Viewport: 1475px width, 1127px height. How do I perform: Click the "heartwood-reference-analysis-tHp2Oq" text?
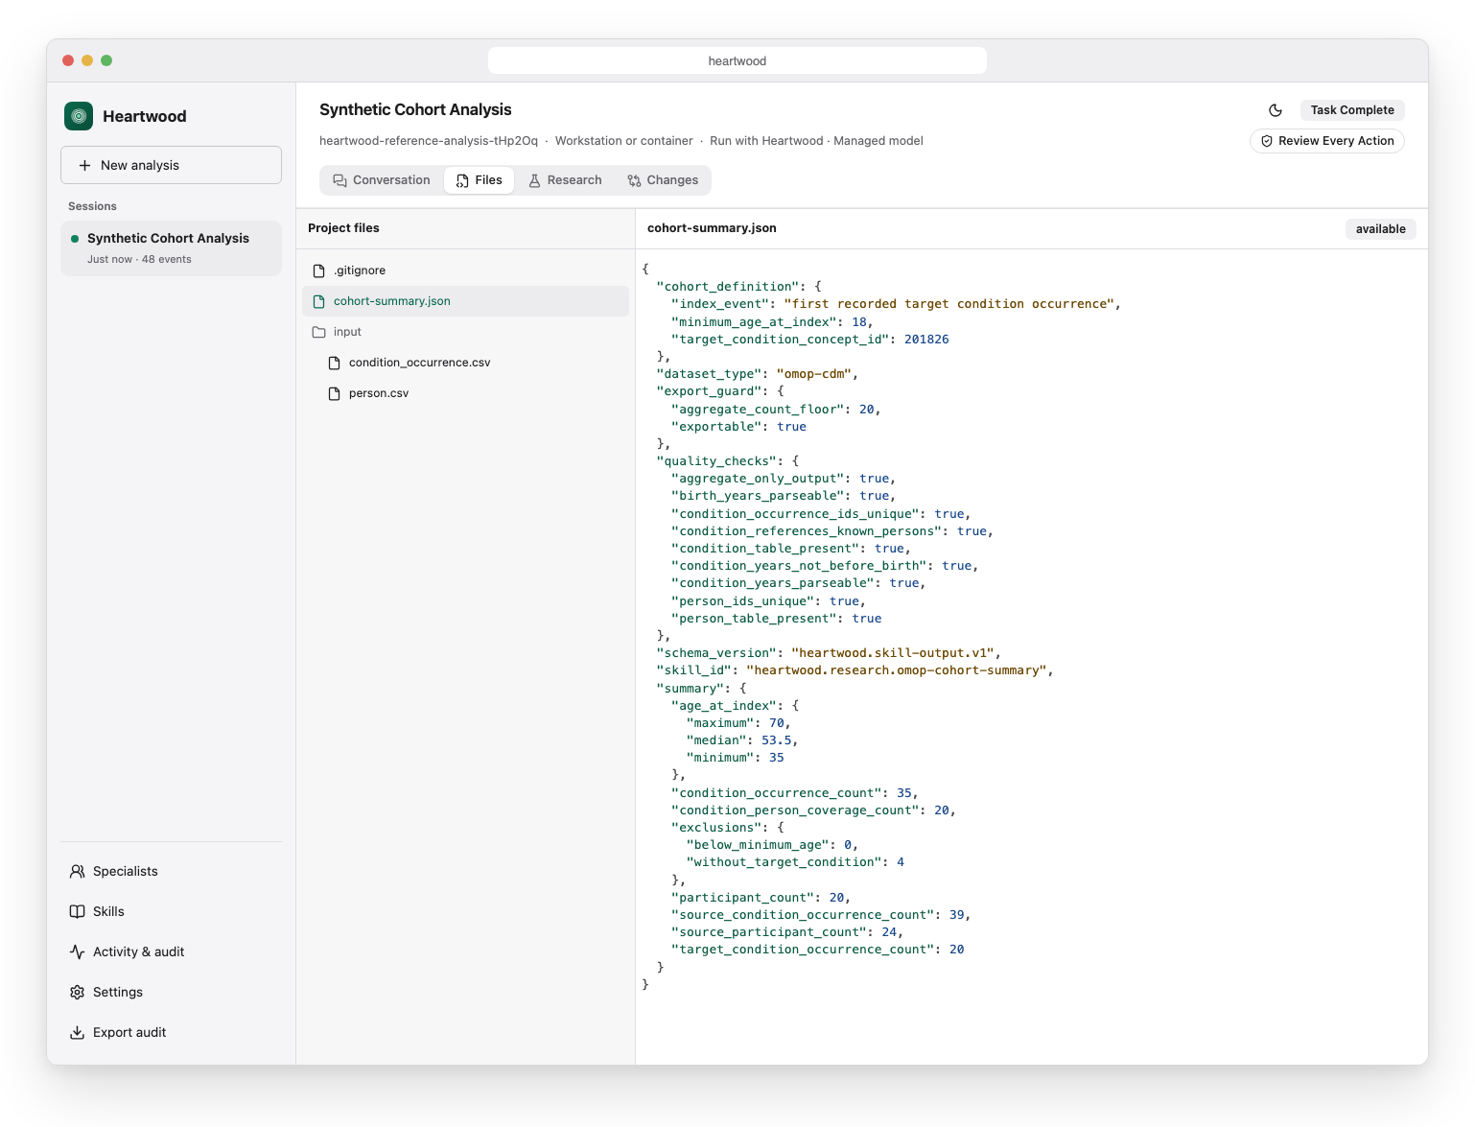coord(429,141)
